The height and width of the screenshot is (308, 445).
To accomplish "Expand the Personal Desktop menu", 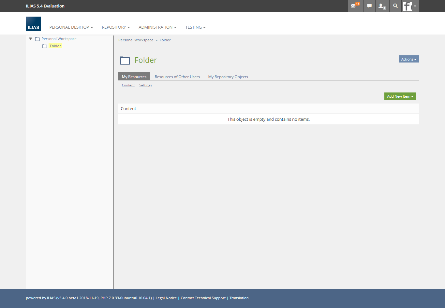I will [x=71, y=27].
